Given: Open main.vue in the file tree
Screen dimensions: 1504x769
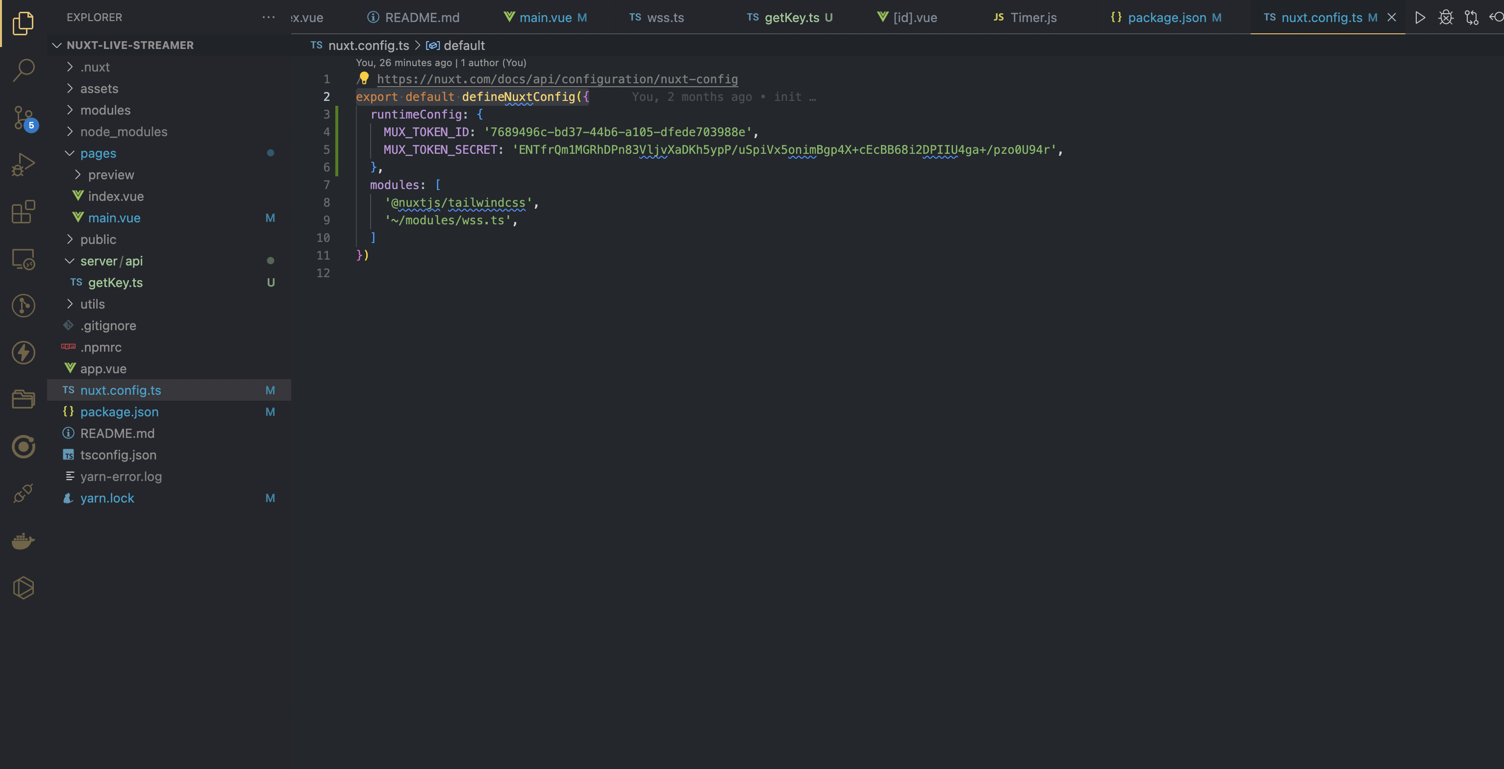Looking at the screenshot, I should point(168,218).
